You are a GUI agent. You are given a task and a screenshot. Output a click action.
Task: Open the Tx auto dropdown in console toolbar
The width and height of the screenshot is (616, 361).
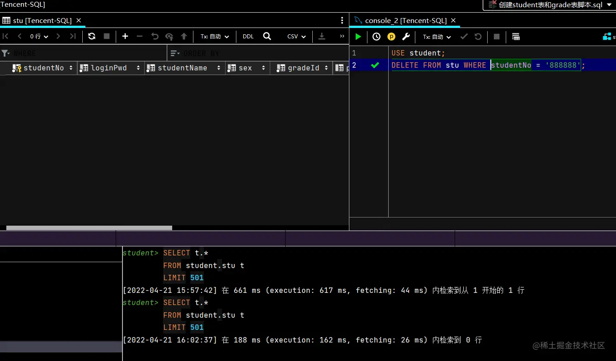437,37
